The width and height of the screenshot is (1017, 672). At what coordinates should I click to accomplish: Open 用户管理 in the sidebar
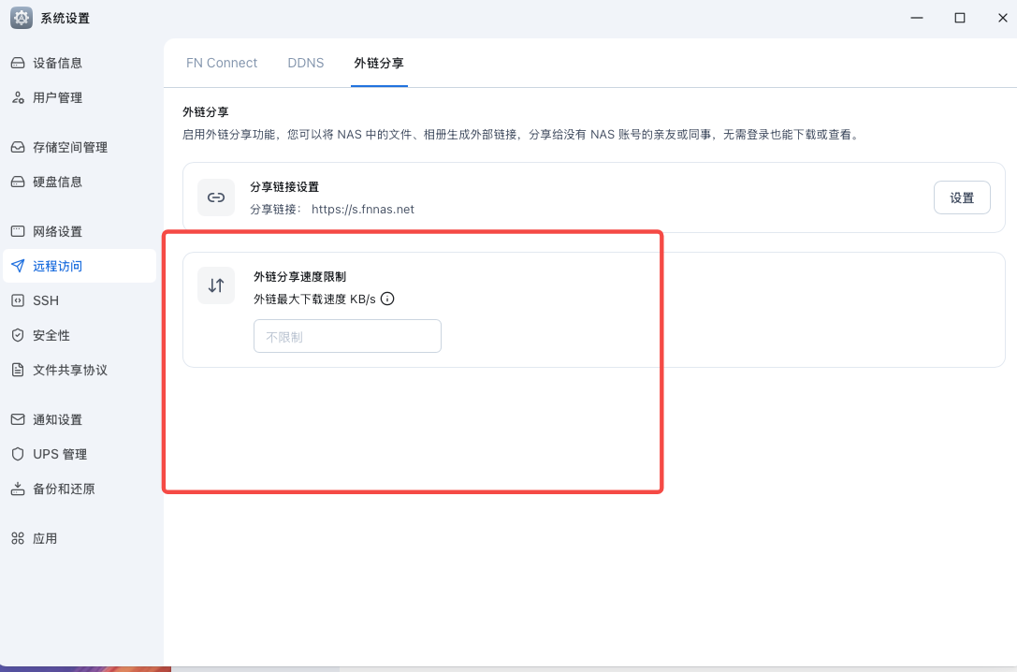(80, 97)
